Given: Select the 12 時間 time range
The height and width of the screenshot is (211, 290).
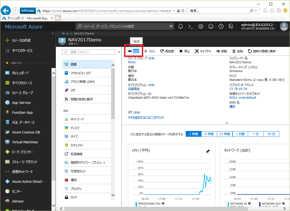Looking at the screenshot, I should coord(225,134).
